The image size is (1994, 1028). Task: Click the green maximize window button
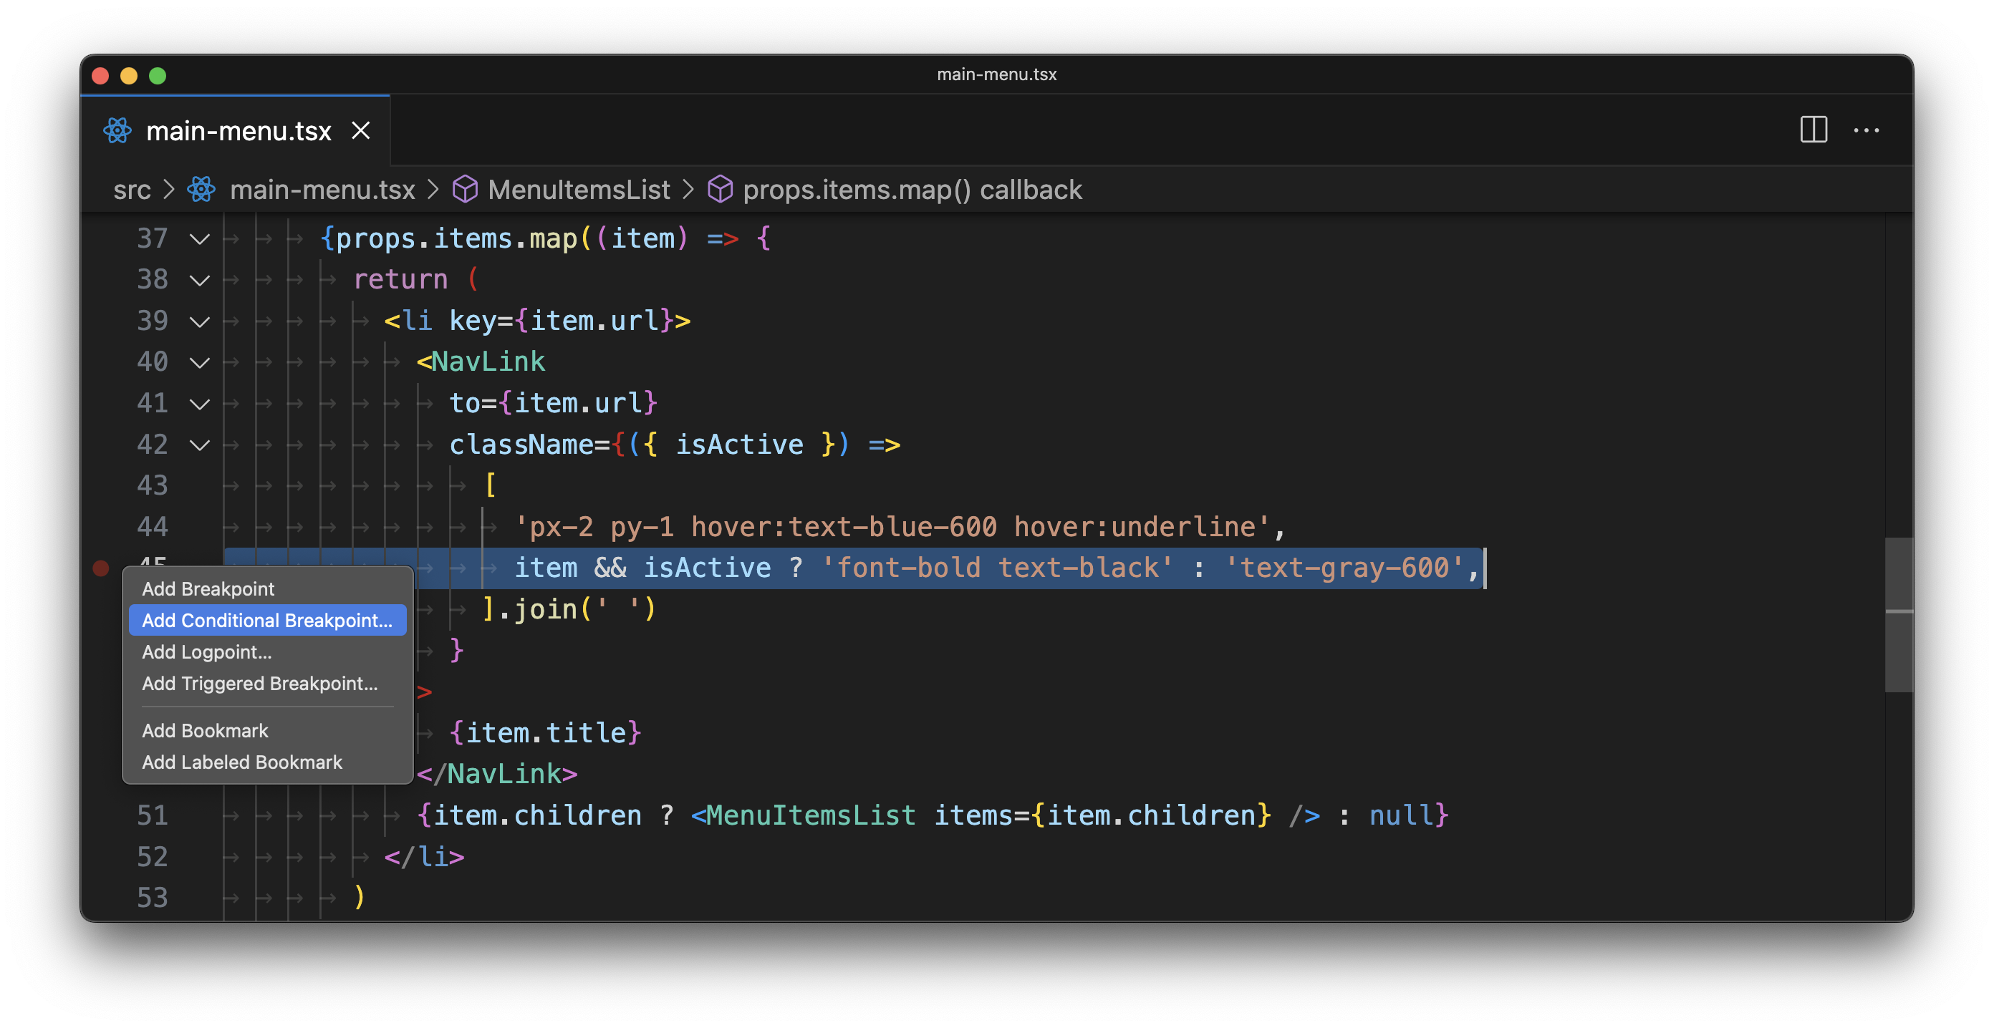[x=158, y=76]
